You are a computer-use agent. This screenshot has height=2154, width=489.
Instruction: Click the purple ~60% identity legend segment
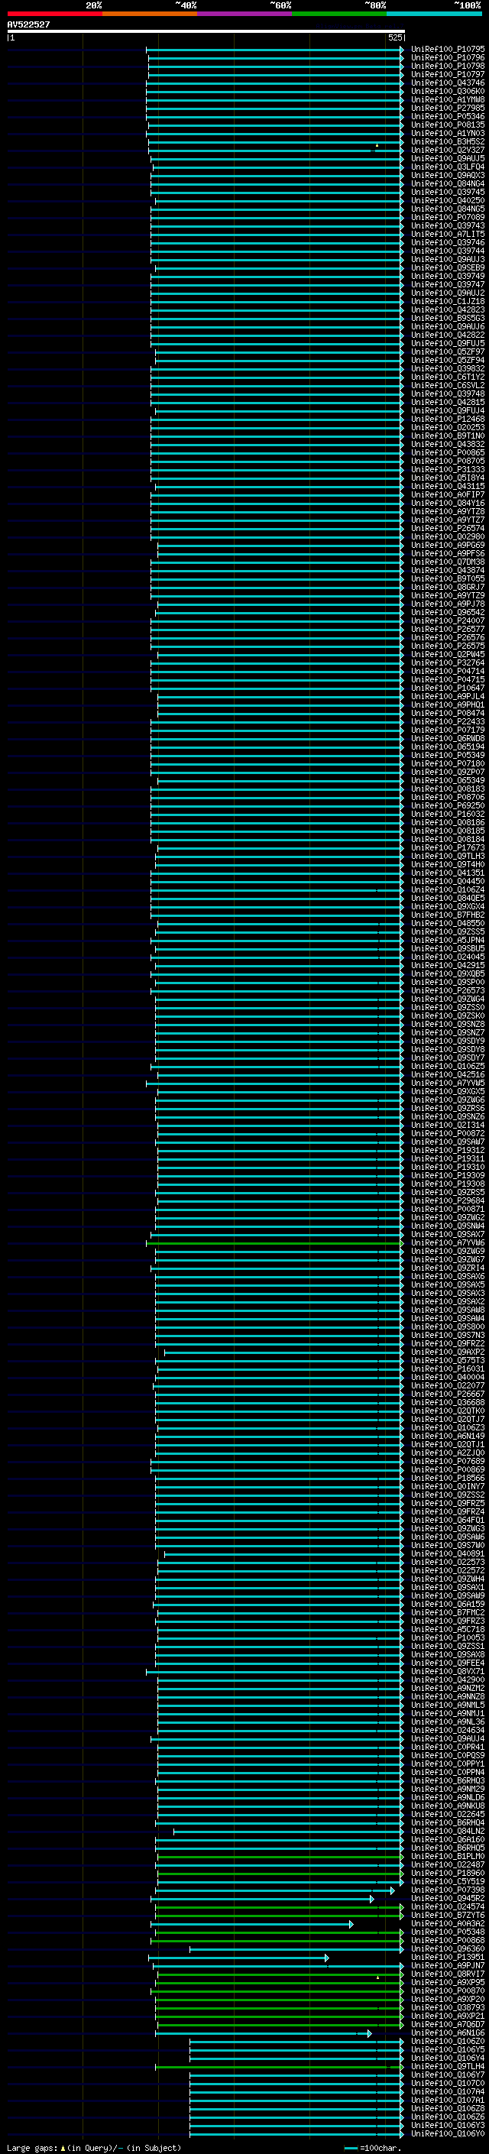pyautogui.click(x=244, y=14)
